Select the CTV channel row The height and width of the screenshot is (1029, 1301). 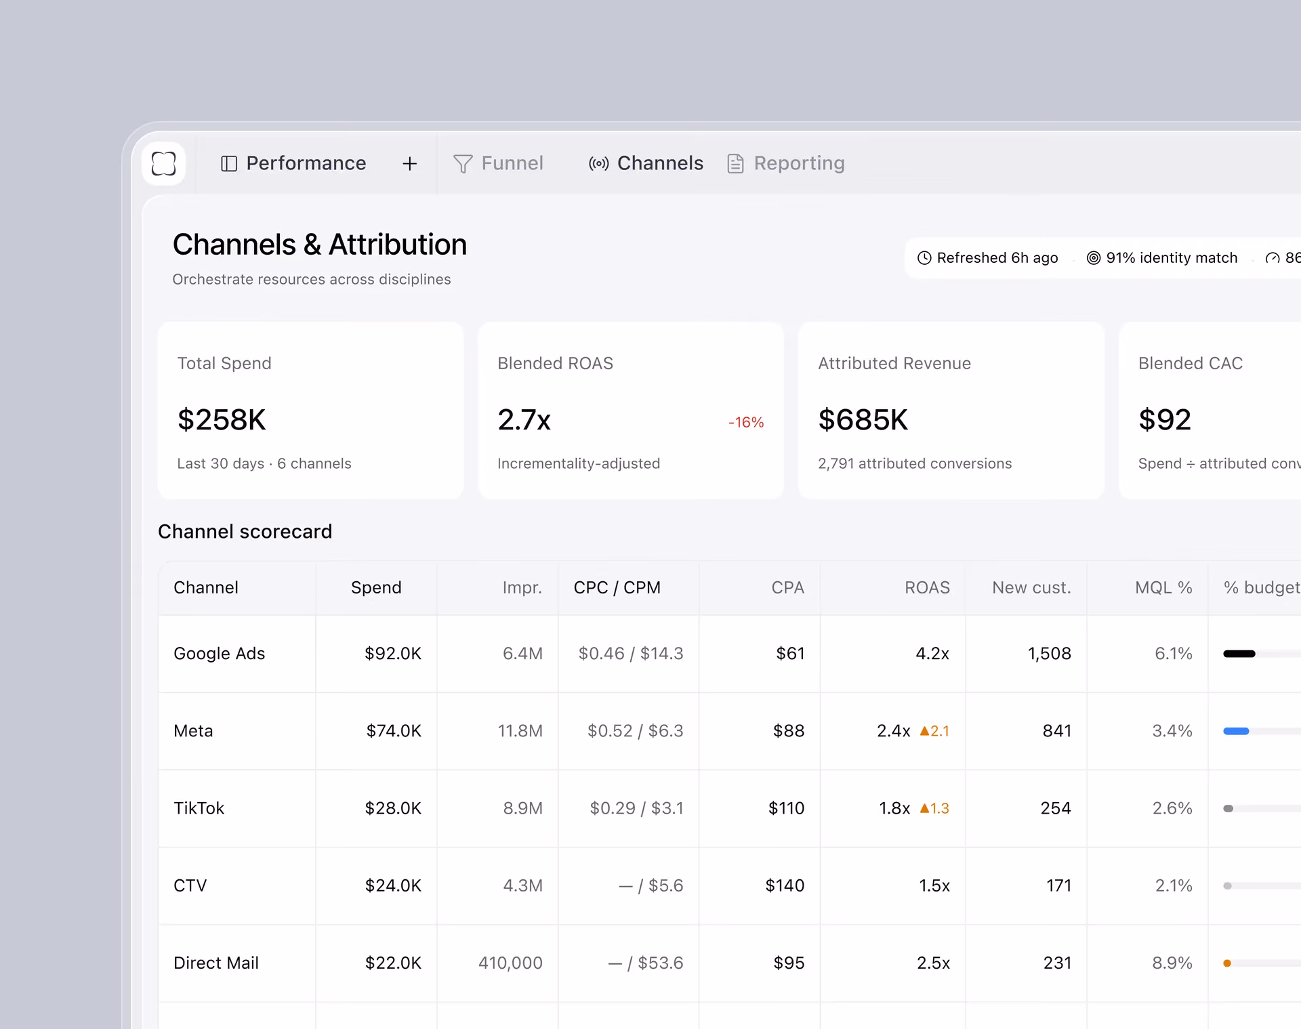point(730,885)
